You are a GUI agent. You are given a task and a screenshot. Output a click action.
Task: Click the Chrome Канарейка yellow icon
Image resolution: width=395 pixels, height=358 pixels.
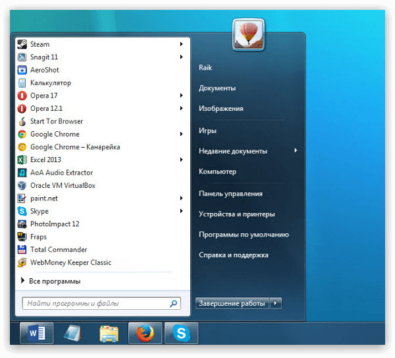click(x=22, y=147)
